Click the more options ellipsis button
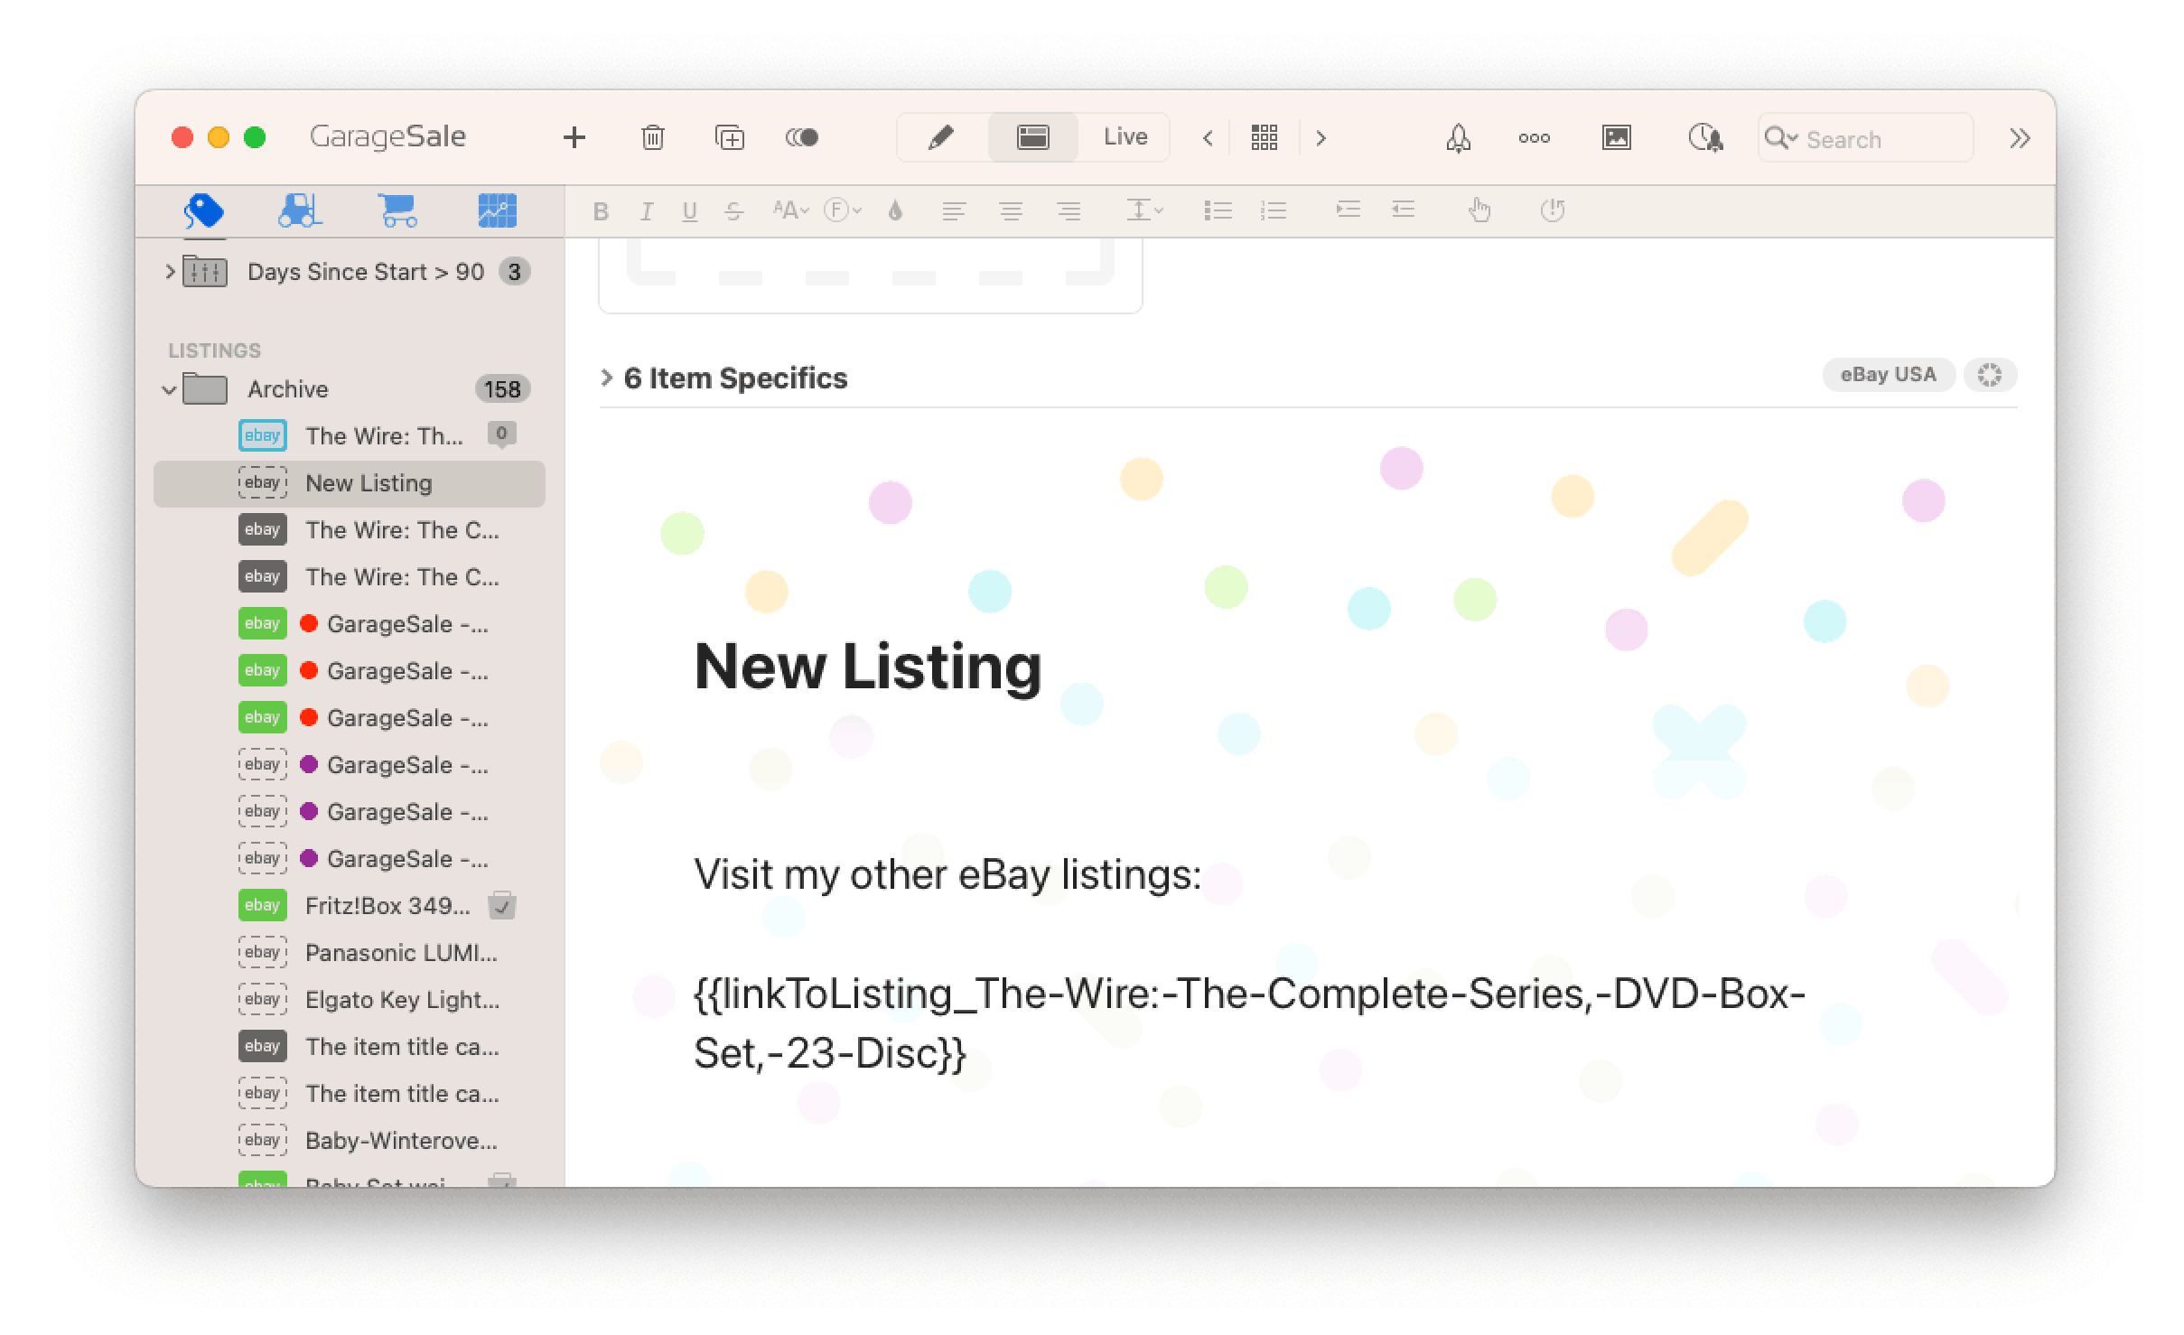This screenshot has width=2184, height=1335. pos(1533,137)
